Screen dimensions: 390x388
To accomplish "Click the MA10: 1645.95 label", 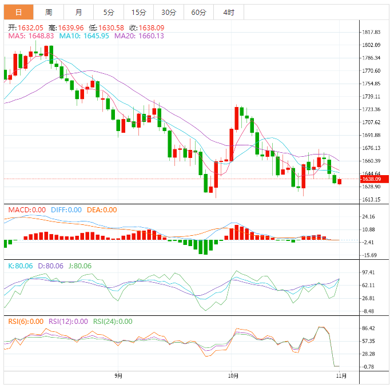I will click(84, 36).
